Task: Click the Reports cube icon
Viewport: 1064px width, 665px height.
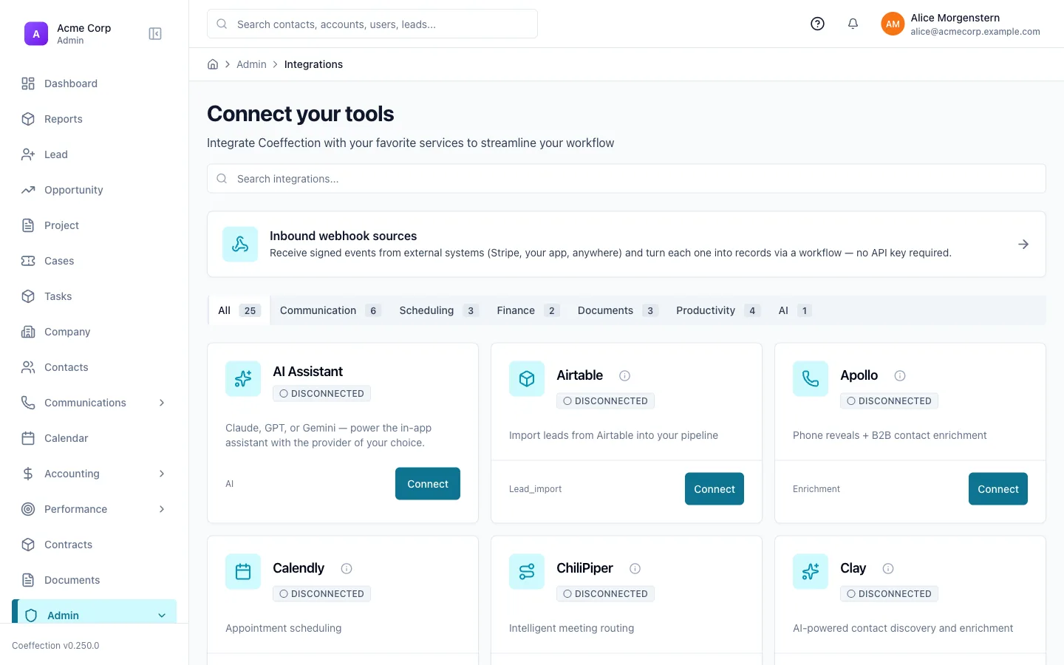Action: pyautogui.click(x=28, y=119)
